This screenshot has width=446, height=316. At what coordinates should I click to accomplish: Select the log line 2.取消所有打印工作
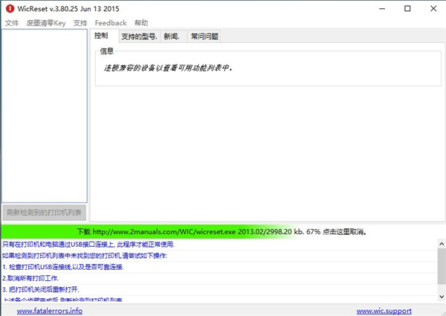[x=219, y=278]
